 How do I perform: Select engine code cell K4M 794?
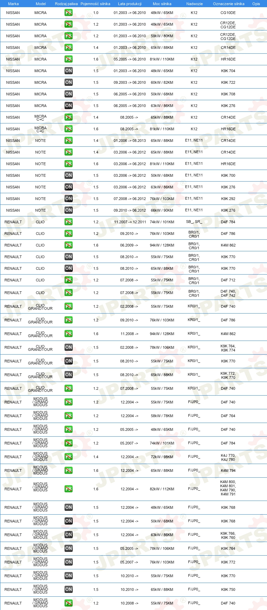pos(228,470)
